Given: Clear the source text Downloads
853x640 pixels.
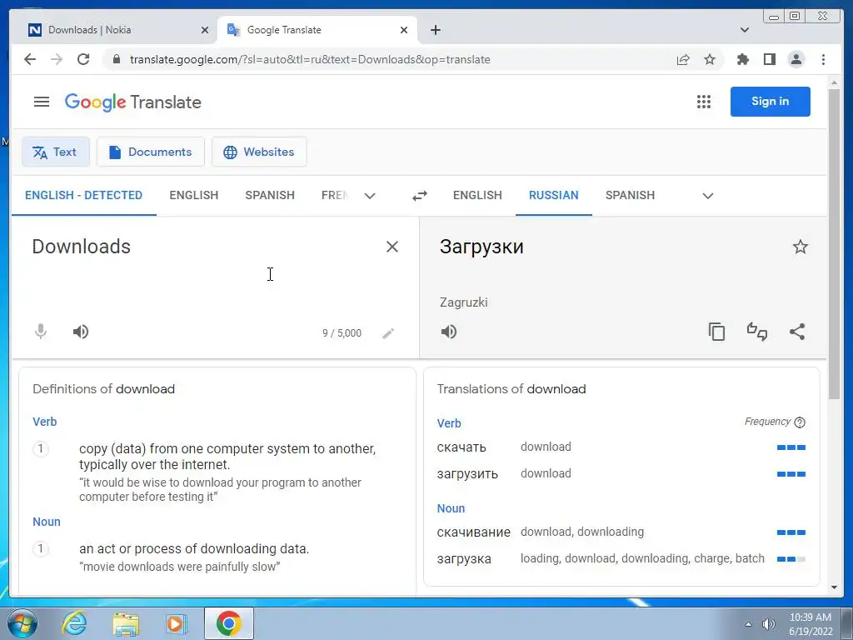Looking at the screenshot, I should pyautogui.click(x=392, y=247).
